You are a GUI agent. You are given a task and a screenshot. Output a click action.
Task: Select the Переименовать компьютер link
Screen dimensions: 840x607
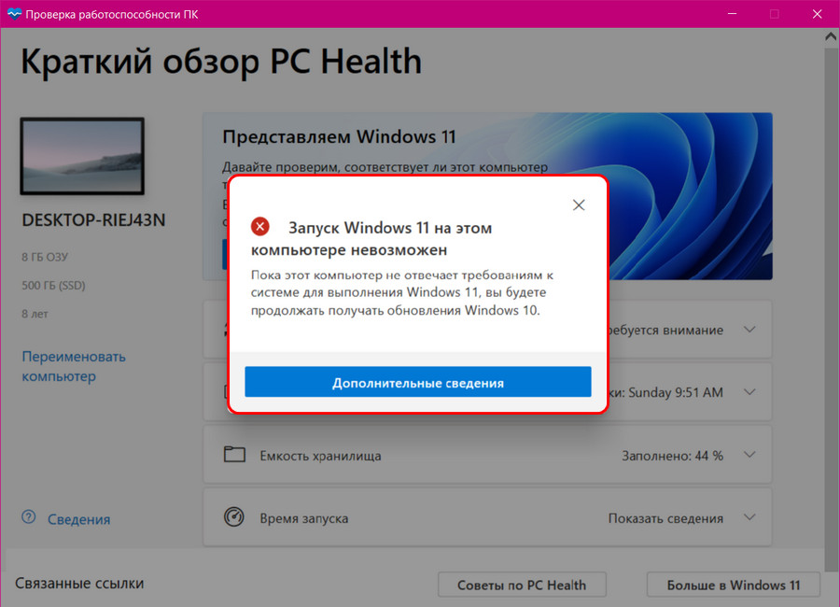[60, 365]
